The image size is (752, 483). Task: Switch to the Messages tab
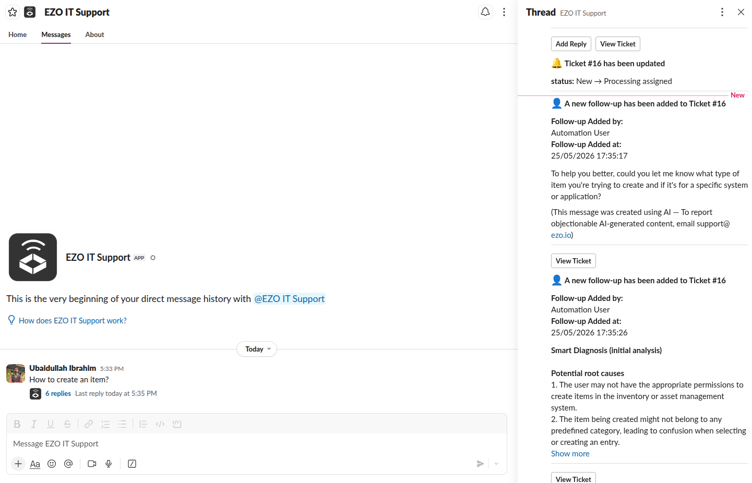point(56,34)
